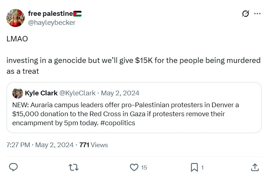Click the reply speech bubble icon
269x177 pixels.
point(13,167)
